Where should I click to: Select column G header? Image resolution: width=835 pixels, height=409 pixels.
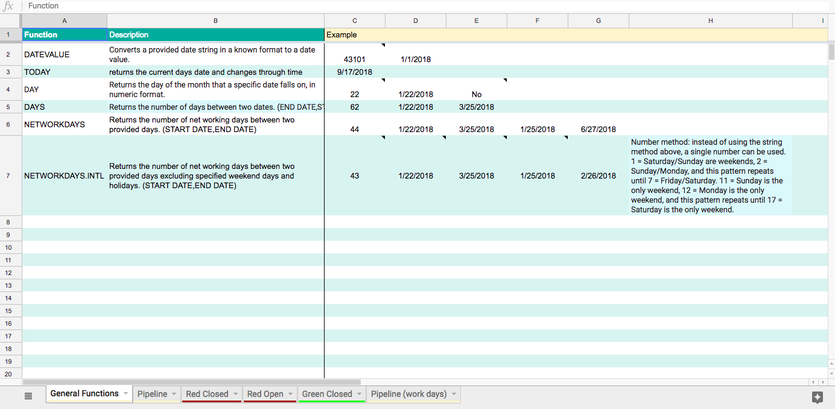pos(598,21)
